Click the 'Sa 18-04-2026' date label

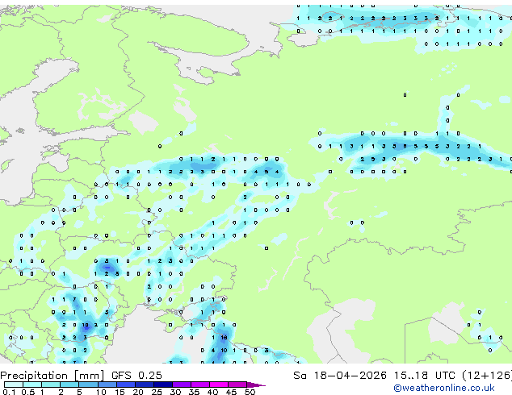click(340, 376)
